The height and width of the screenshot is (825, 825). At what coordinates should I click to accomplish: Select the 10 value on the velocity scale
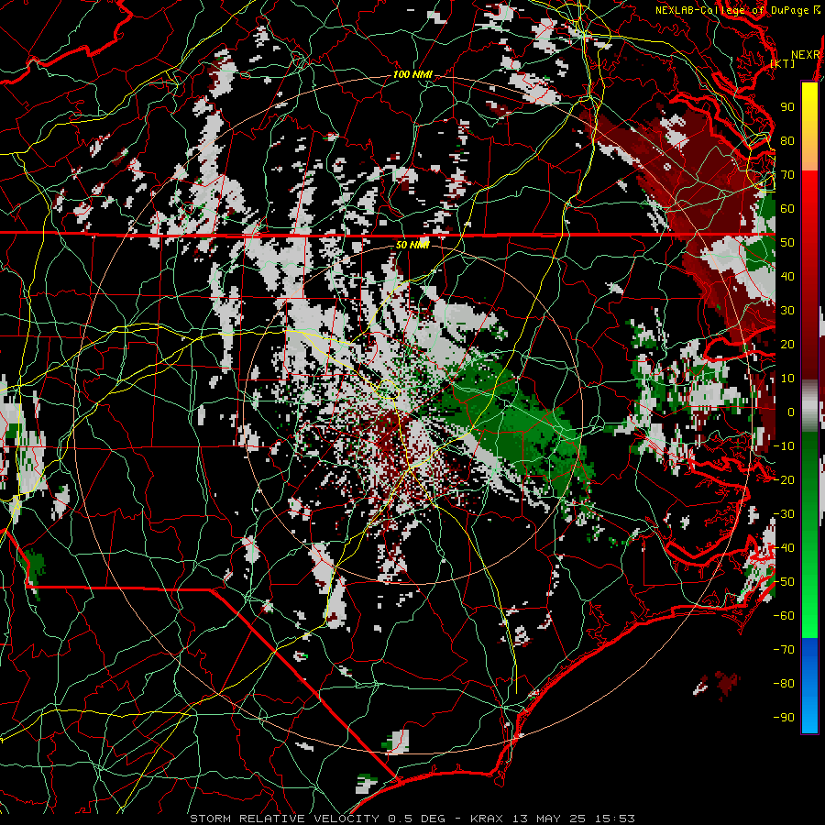tap(787, 379)
